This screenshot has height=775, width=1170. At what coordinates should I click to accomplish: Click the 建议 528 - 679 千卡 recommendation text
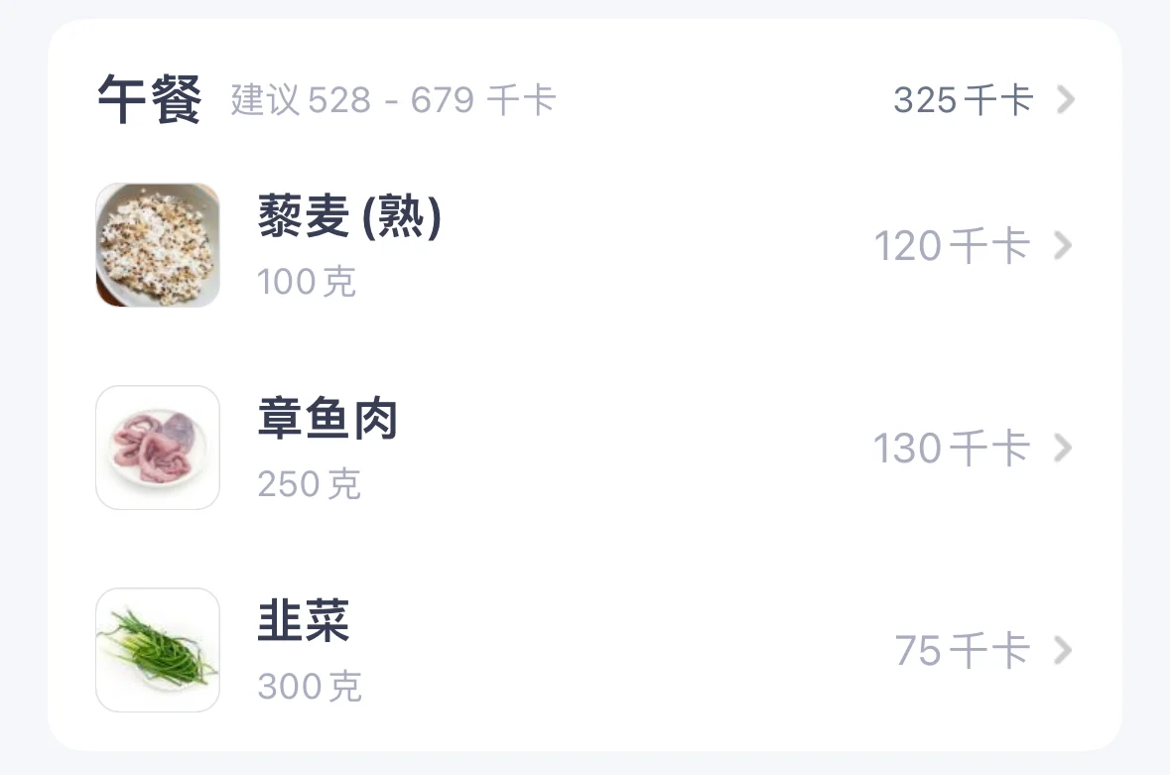click(x=393, y=100)
